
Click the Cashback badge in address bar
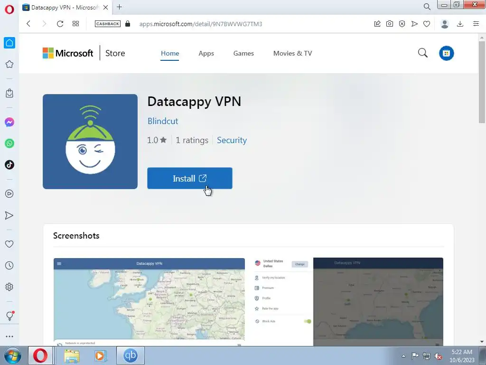coord(108,24)
